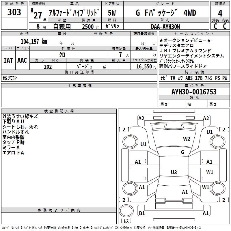Viewport: 231px width, 231px height.
Task: Click chassis number AYH30-0016753
Action: [x=194, y=92]
